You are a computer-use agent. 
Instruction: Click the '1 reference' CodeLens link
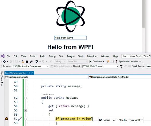coord(48,94)
